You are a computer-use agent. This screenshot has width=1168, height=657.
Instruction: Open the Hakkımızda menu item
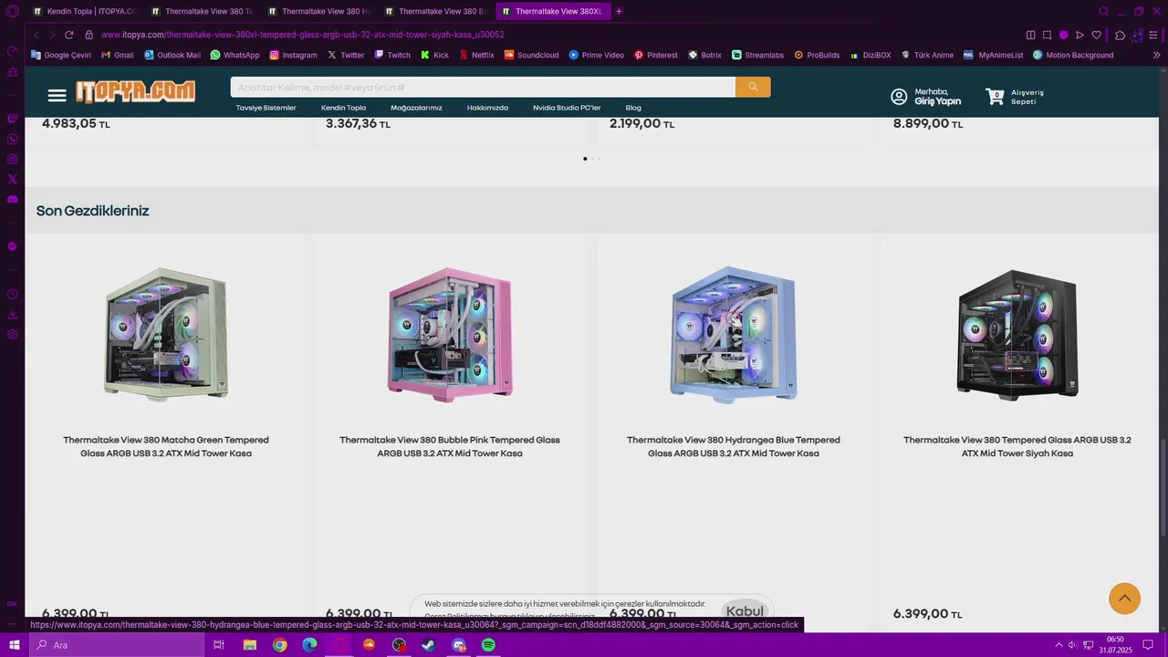coord(487,108)
